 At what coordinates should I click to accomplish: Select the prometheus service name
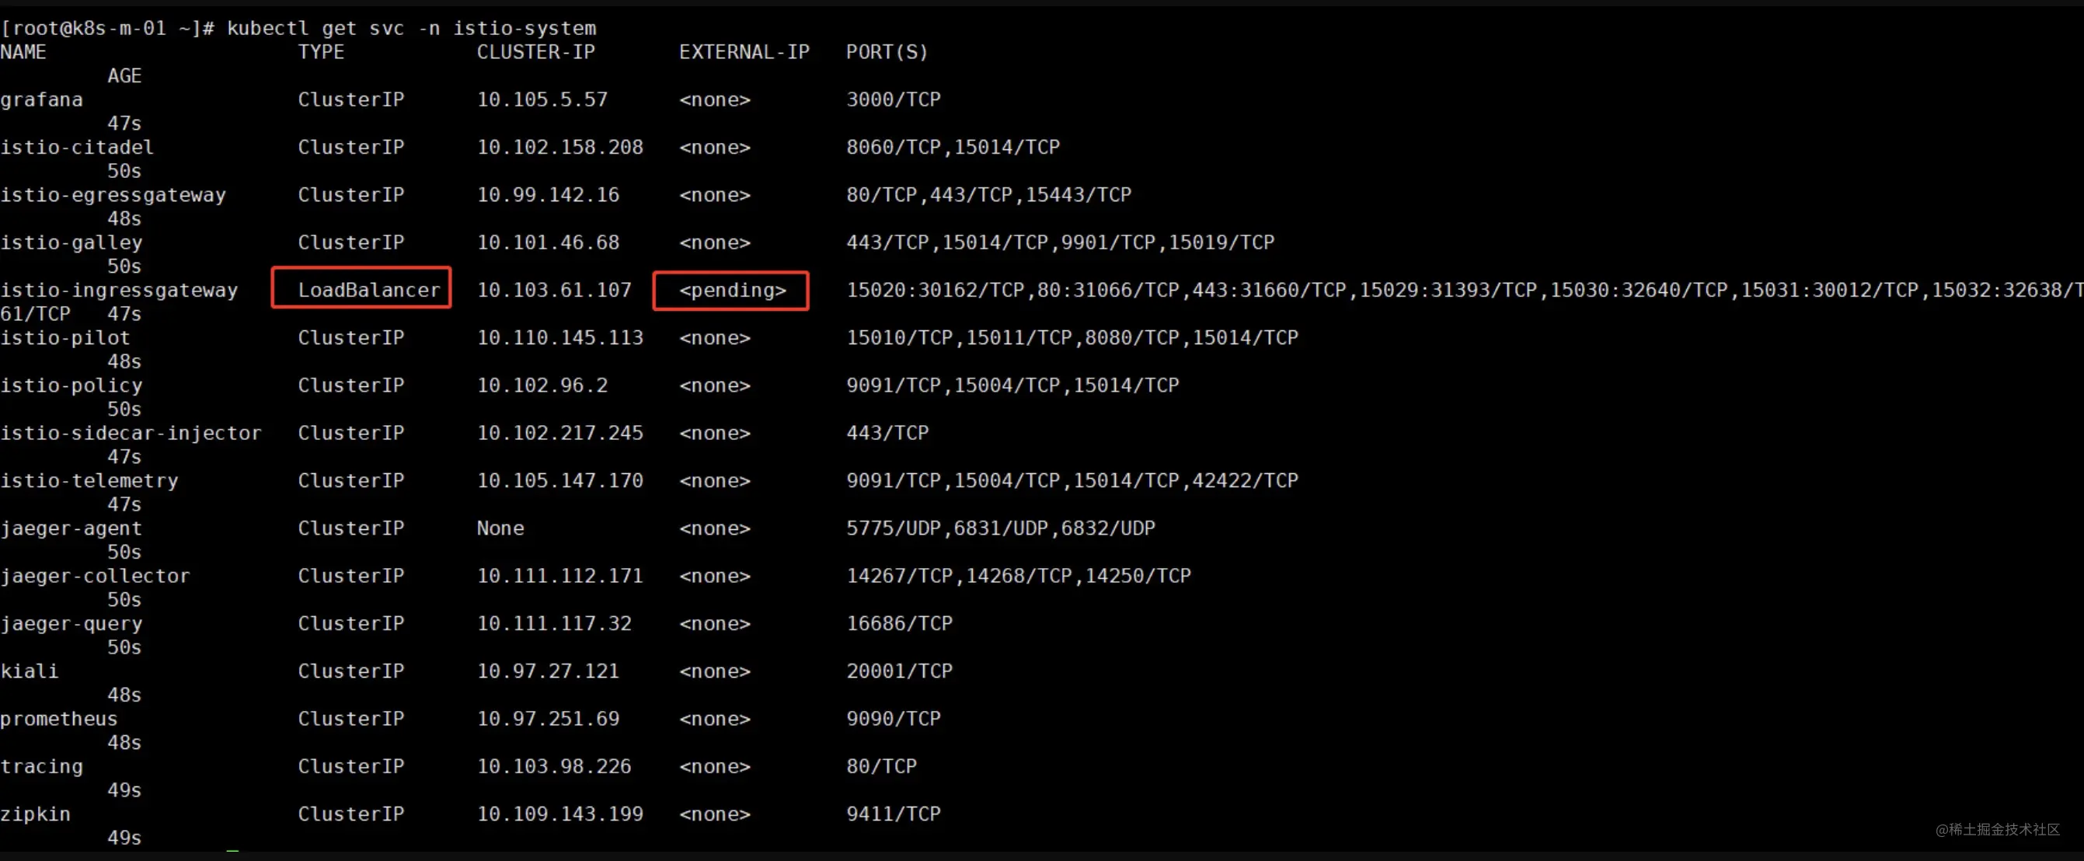pos(59,720)
